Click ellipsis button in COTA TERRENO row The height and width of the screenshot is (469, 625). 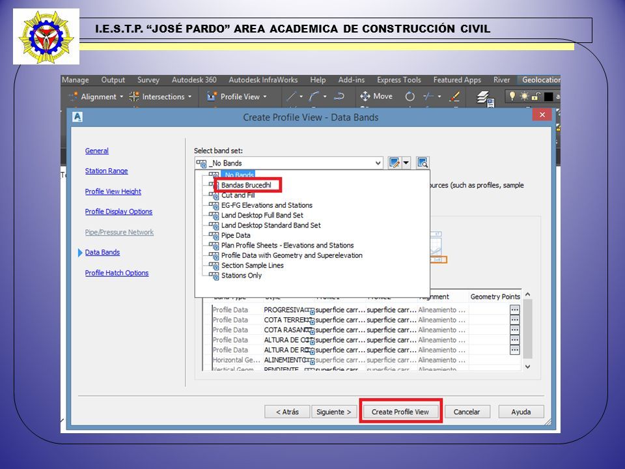(514, 320)
